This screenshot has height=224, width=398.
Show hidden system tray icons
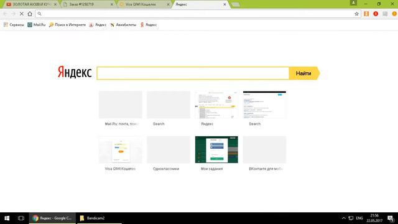click(x=343, y=218)
